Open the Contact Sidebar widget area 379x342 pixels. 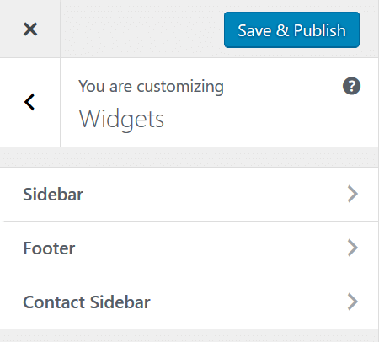[189, 302]
